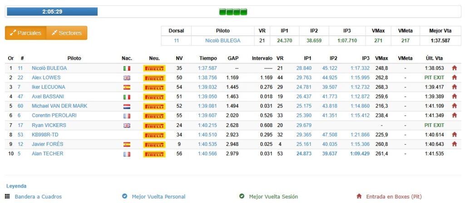465x203 pixels.
Task: Click Nicolò BULEGA in top summary box
Action: 223,40
